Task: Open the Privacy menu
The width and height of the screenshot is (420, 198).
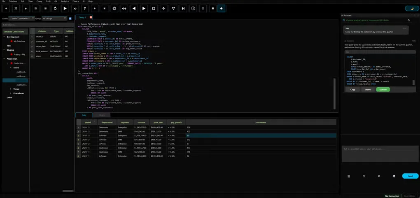Action: 76,1
